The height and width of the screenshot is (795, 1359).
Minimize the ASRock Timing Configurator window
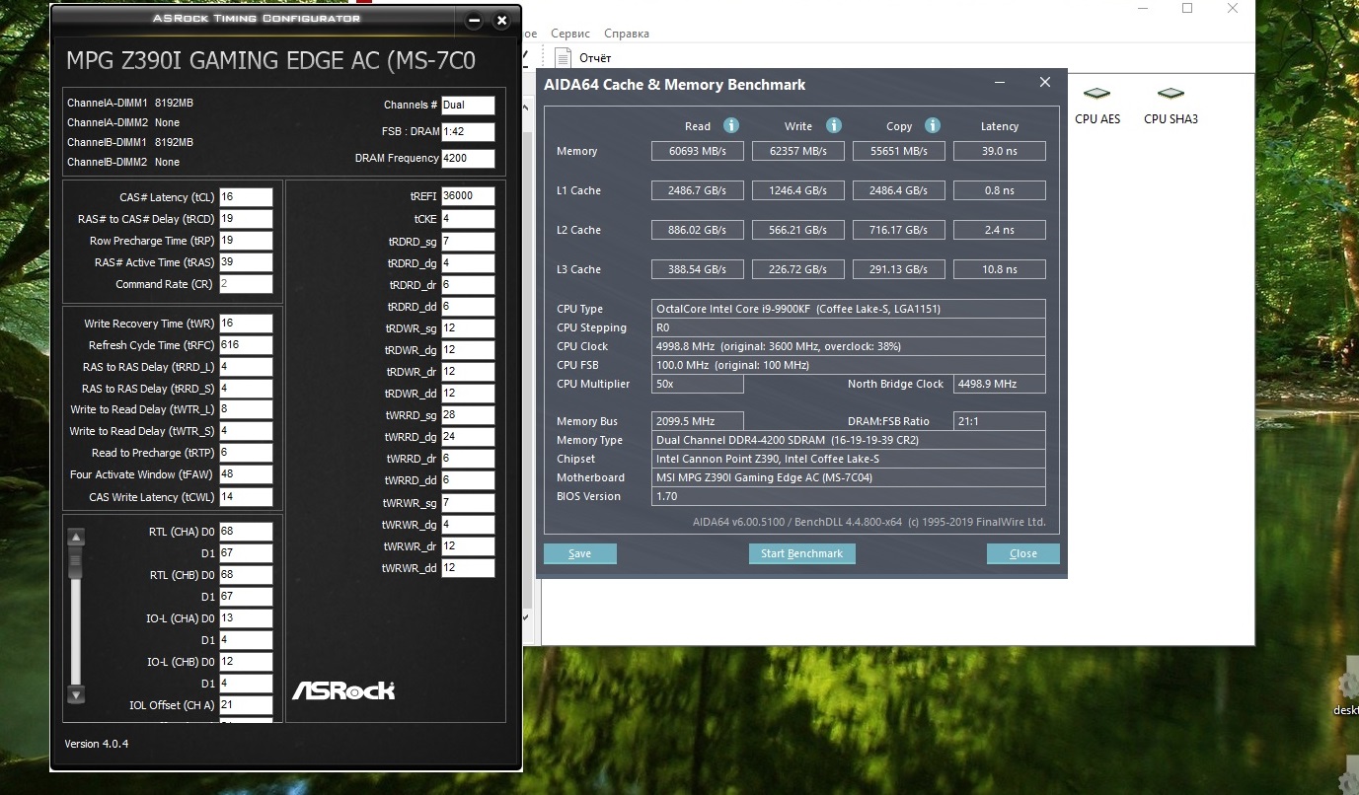(474, 20)
